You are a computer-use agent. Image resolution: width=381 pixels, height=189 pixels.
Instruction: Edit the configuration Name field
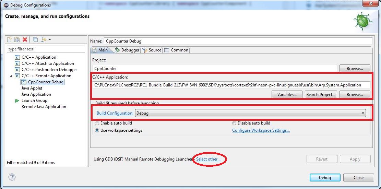click(x=238, y=41)
